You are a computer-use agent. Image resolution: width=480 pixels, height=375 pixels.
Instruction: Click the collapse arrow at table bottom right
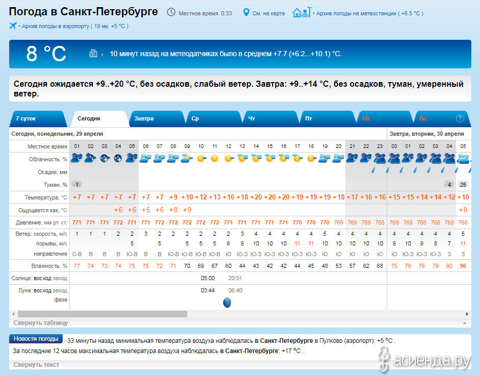point(465,323)
